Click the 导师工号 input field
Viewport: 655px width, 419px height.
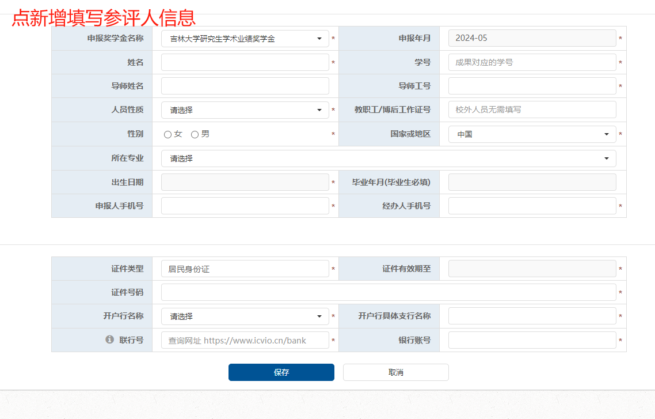pos(532,86)
